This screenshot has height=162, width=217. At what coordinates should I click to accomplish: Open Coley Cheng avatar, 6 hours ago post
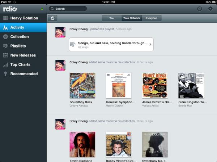pos(60,65)
